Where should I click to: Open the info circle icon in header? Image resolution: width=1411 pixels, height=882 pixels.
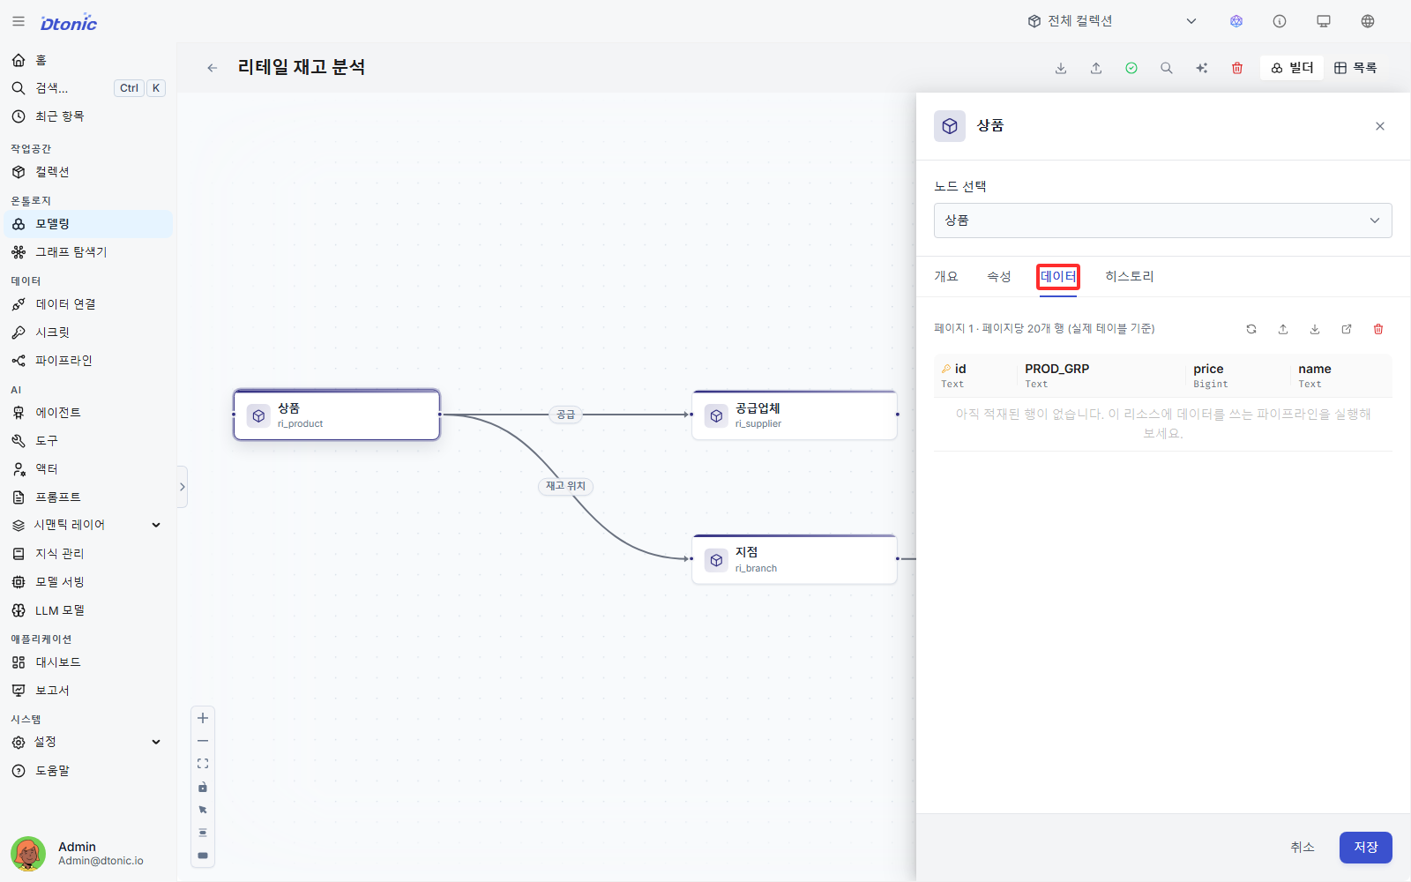click(1280, 21)
